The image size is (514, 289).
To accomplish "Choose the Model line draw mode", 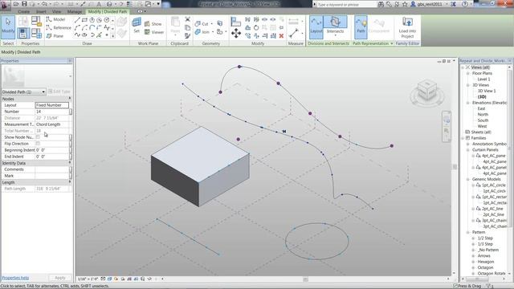I will click(x=55, y=19).
